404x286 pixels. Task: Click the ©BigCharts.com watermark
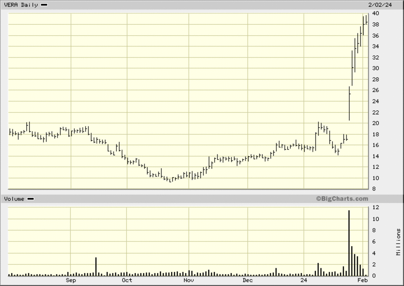[342, 199]
